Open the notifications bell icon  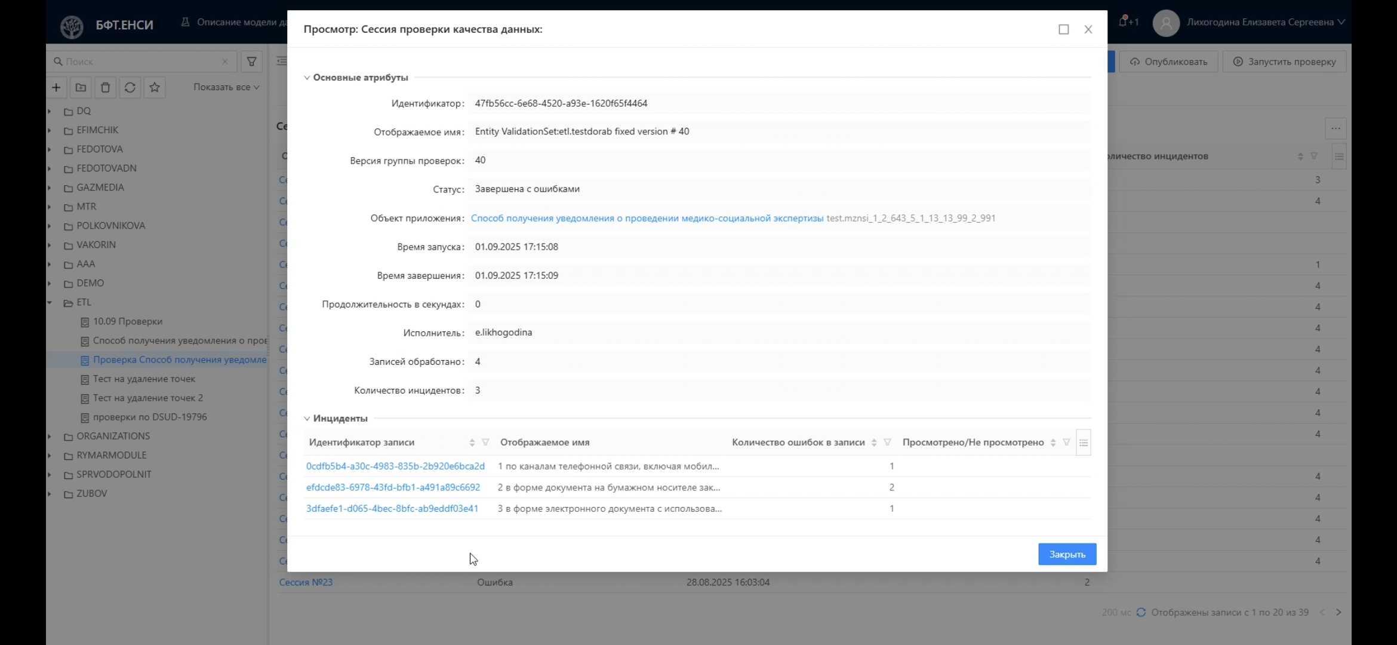(1123, 21)
